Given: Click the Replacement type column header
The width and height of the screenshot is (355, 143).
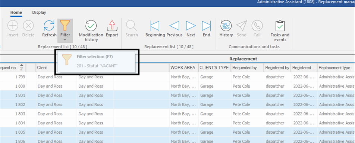Looking at the screenshot, I should [336, 68].
